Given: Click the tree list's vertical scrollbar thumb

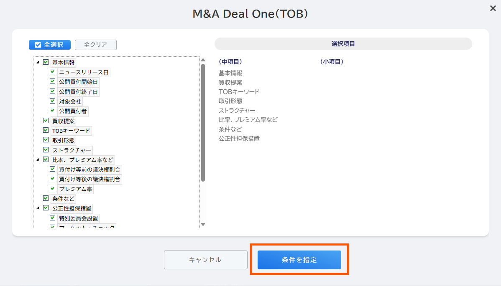Looking at the screenshot, I should tap(203, 123).
